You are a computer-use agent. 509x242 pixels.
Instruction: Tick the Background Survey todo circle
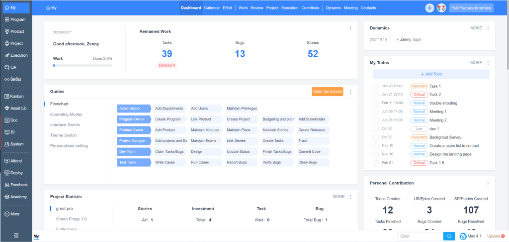pyautogui.click(x=376, y=137)
